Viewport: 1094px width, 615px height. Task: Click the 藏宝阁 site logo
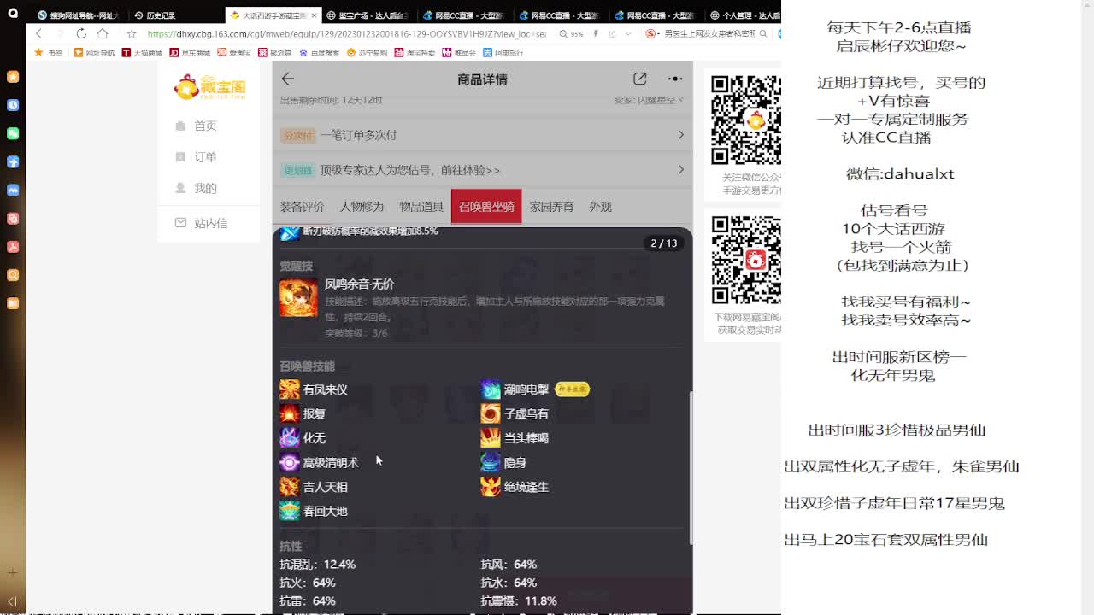(210, 86)
